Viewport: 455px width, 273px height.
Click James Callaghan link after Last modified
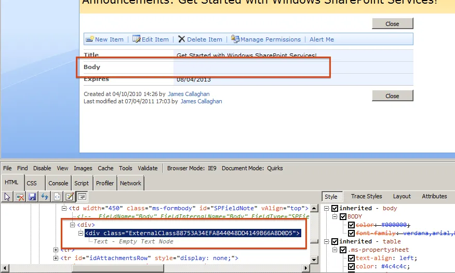pos(201,101)
